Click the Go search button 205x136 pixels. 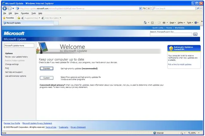(195, 34)
